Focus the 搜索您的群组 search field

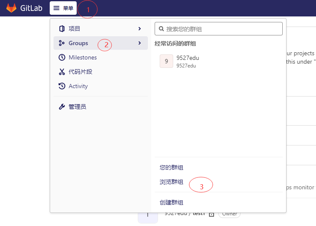click(x=218, y=29)
